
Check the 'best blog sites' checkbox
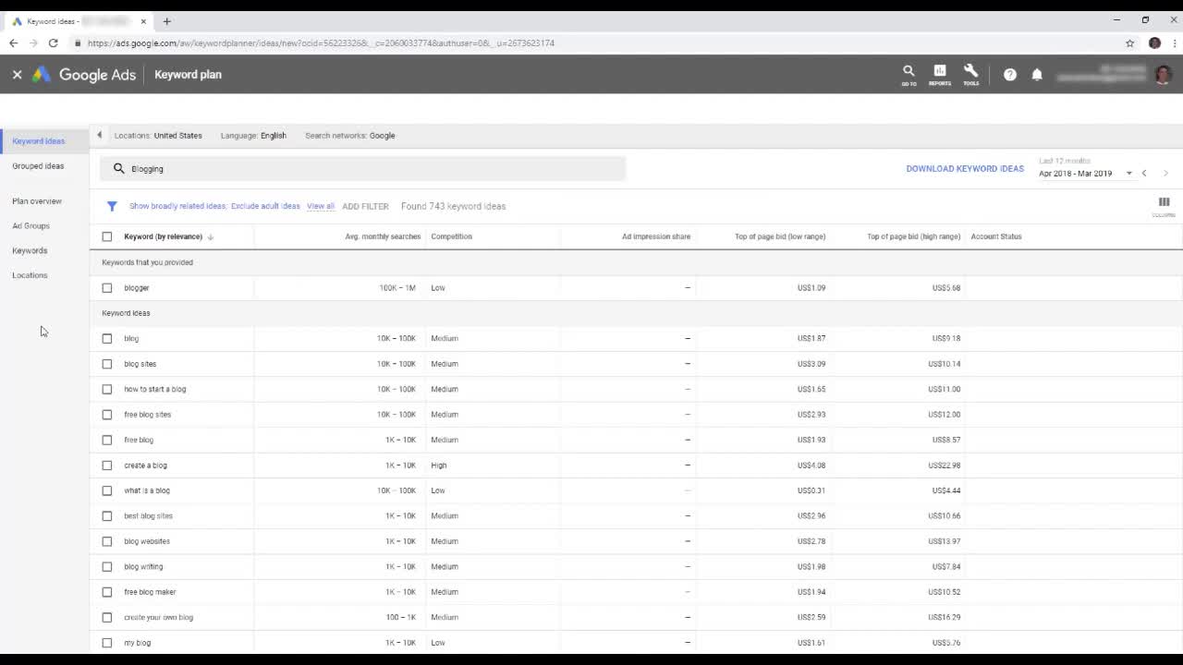point(107,516)
